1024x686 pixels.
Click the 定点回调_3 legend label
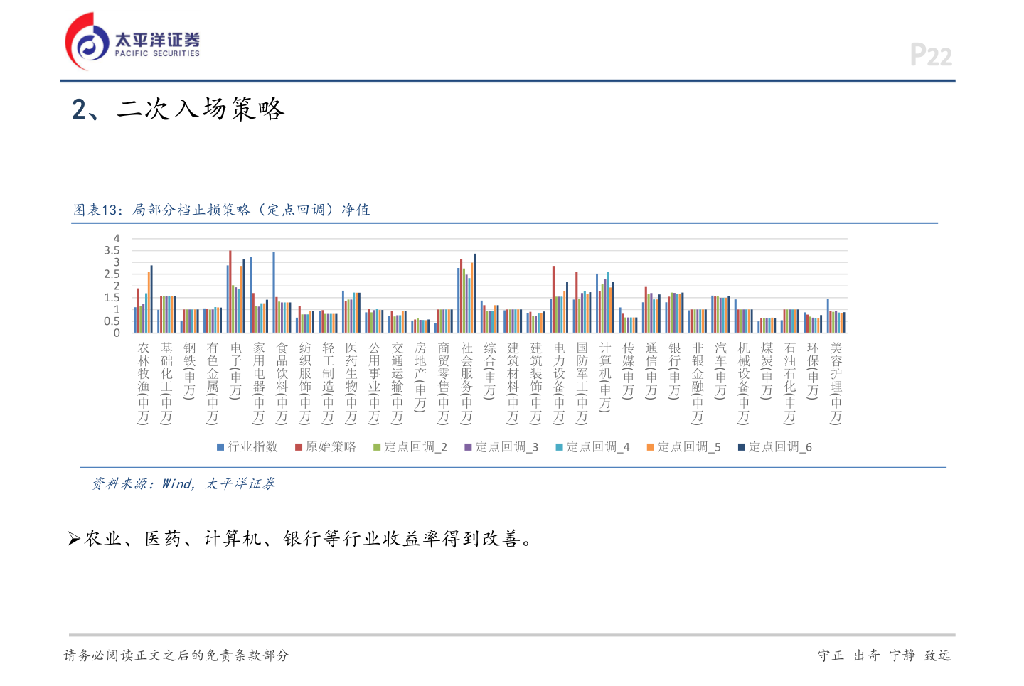(x=506, y=447)
